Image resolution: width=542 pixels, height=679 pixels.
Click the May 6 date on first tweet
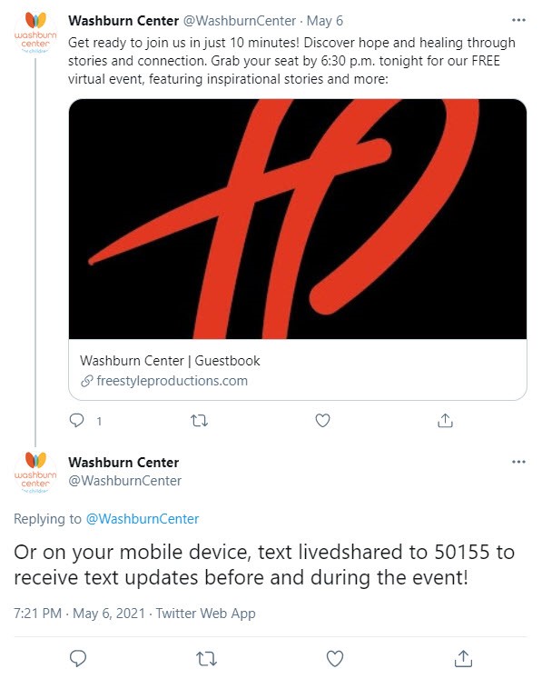pyautogui.click(x=325, y=20)
